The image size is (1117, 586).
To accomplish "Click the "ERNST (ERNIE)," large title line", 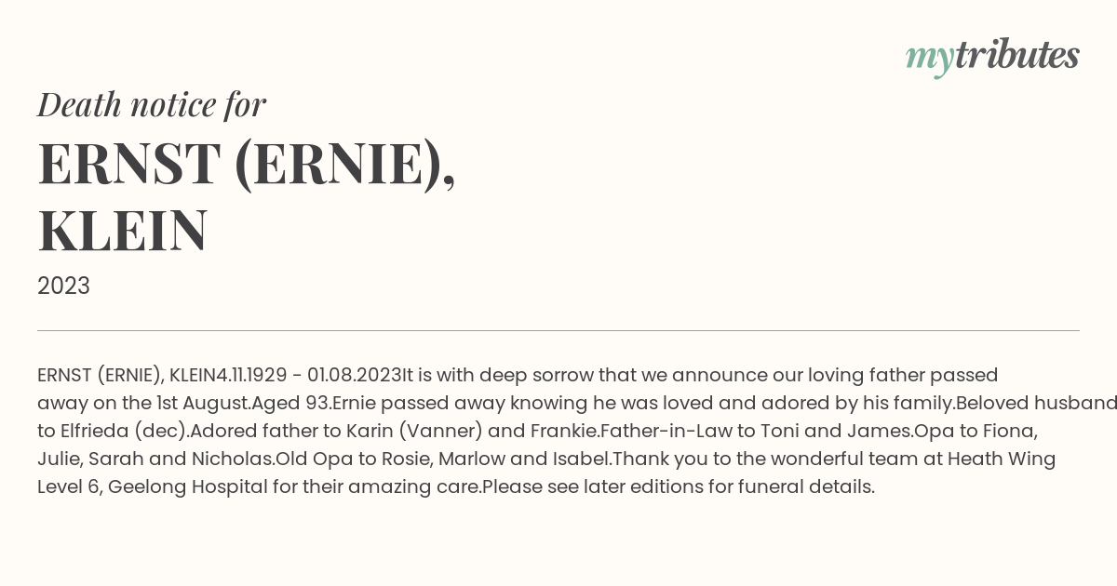I will [x=247, y=164].
